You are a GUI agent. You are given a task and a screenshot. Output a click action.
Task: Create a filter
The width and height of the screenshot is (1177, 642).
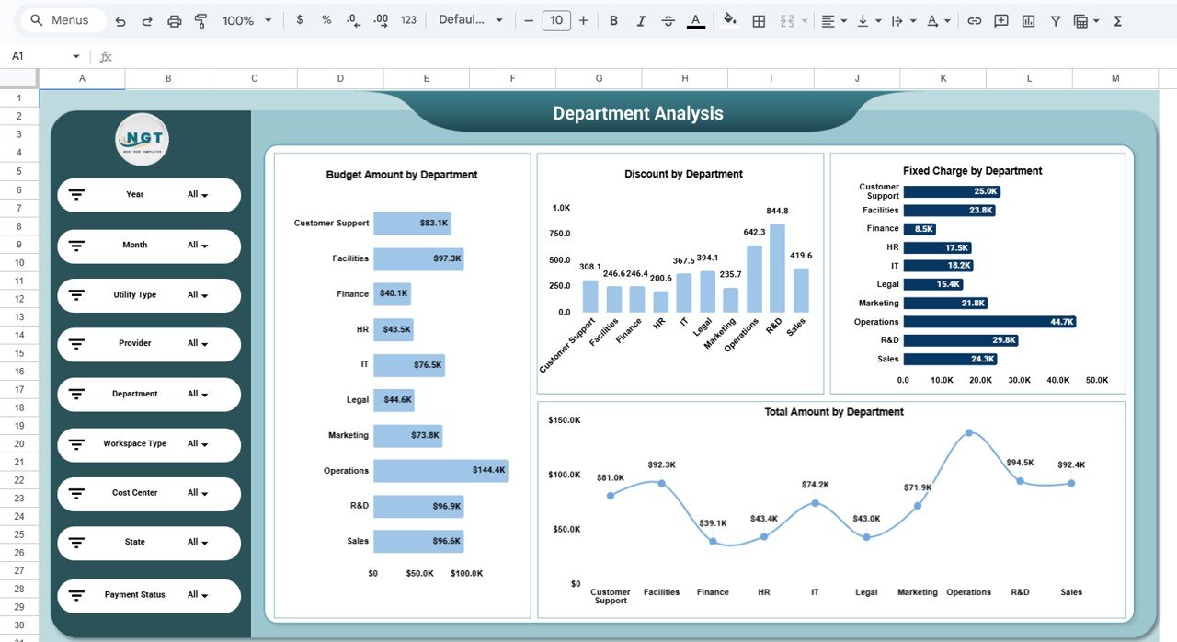click(1055, 19)
